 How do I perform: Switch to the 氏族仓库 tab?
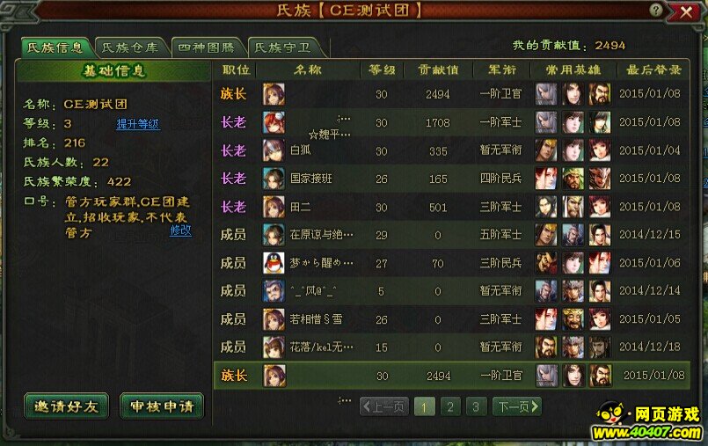pos(130,48)
